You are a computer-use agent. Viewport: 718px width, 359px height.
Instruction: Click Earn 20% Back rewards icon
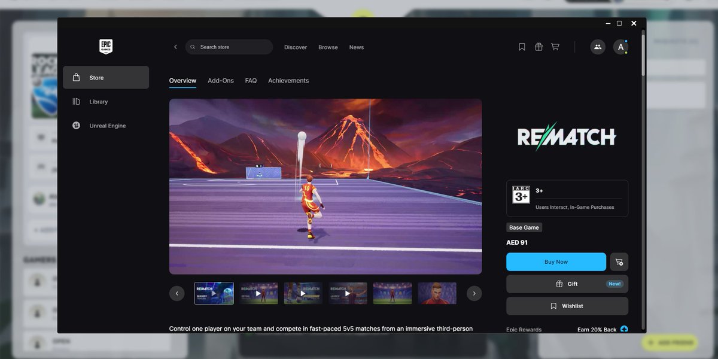[x=624, y=329]
